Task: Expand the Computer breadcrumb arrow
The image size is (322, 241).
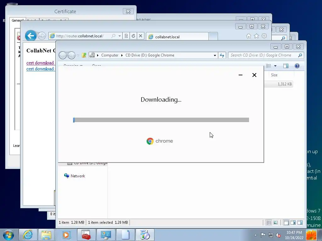Action: [122, 55]
